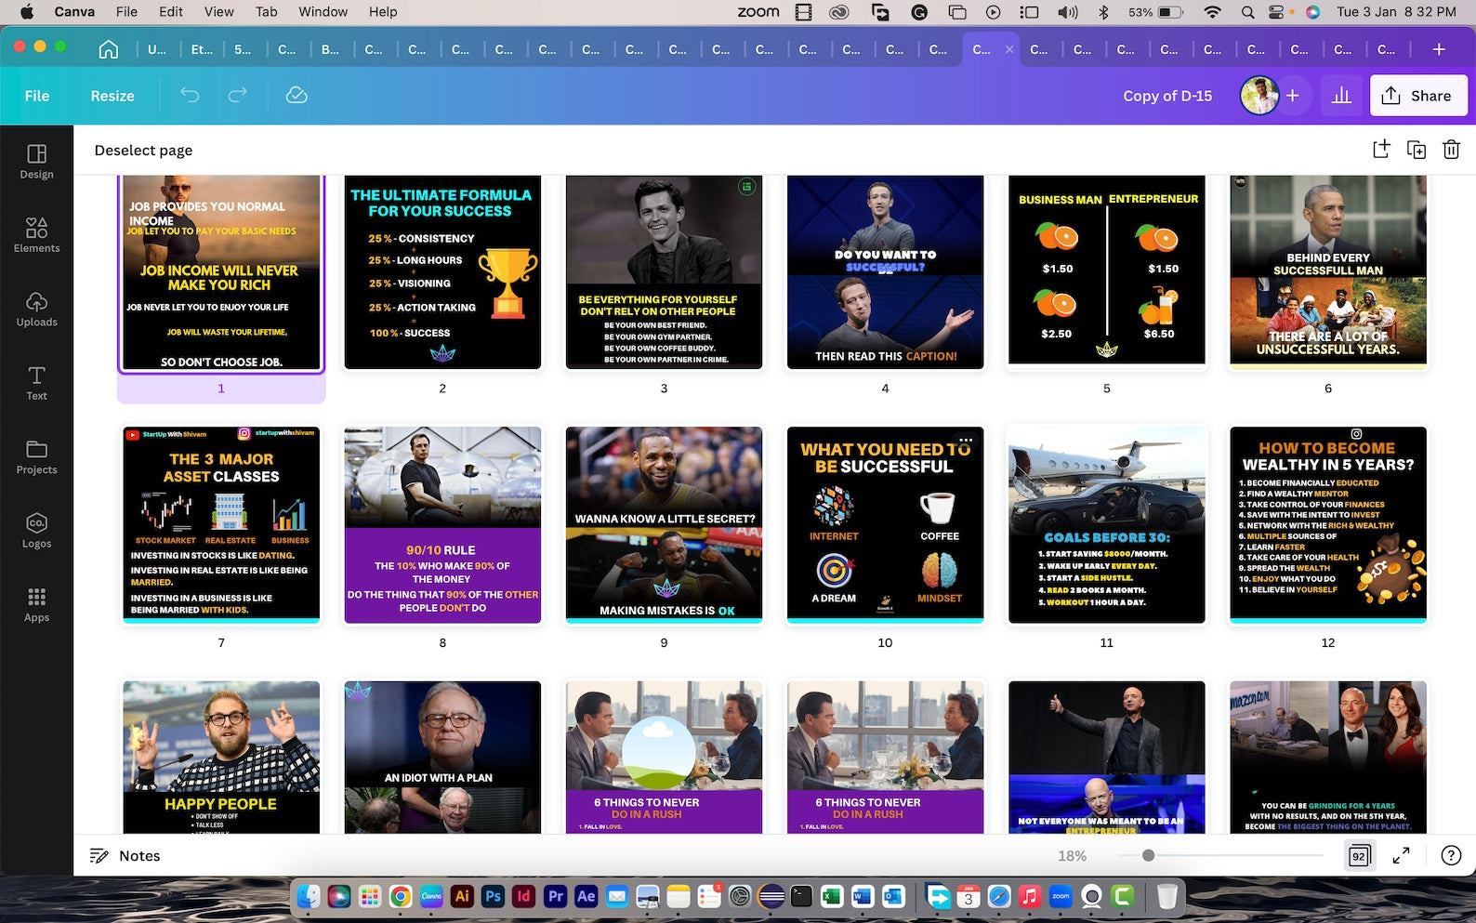This screenshot has width=1476, height=923.
Task: Click the undo arrow icon
Action: coord(190,96)
